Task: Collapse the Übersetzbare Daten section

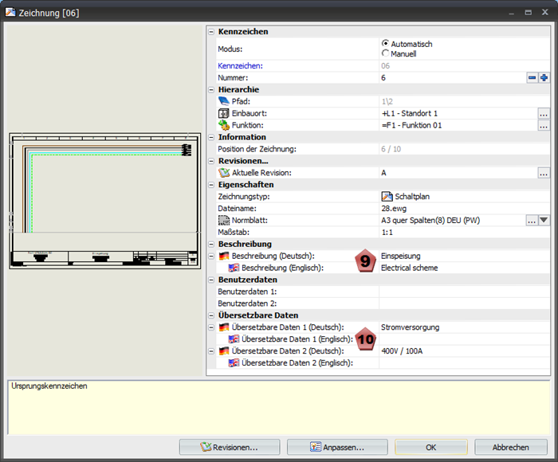Action: 211,315
